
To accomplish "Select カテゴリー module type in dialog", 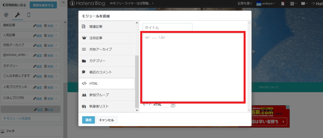I will pos(107,61).
